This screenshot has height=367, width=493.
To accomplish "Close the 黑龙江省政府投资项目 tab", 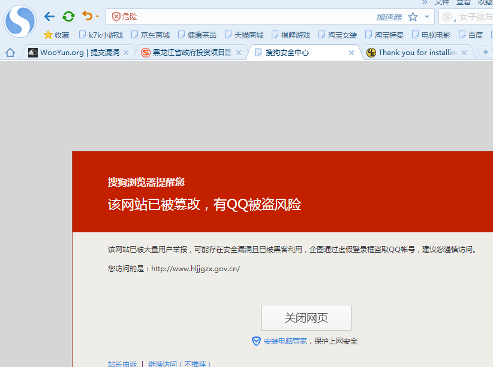I will click(239, 53).
